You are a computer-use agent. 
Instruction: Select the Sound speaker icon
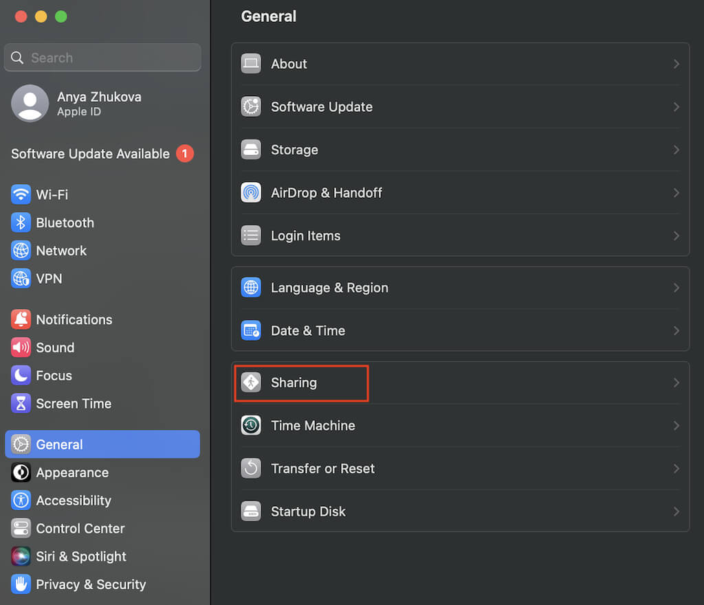(x=21, y=347)
